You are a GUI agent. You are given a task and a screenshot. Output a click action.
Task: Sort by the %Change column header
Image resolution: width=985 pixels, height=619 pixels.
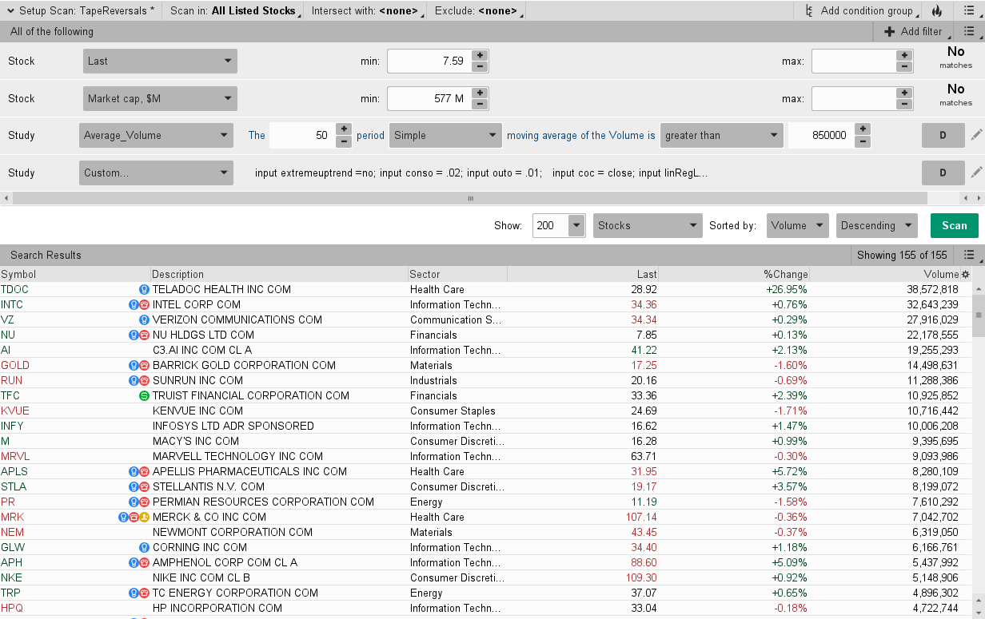click(734, 274)
